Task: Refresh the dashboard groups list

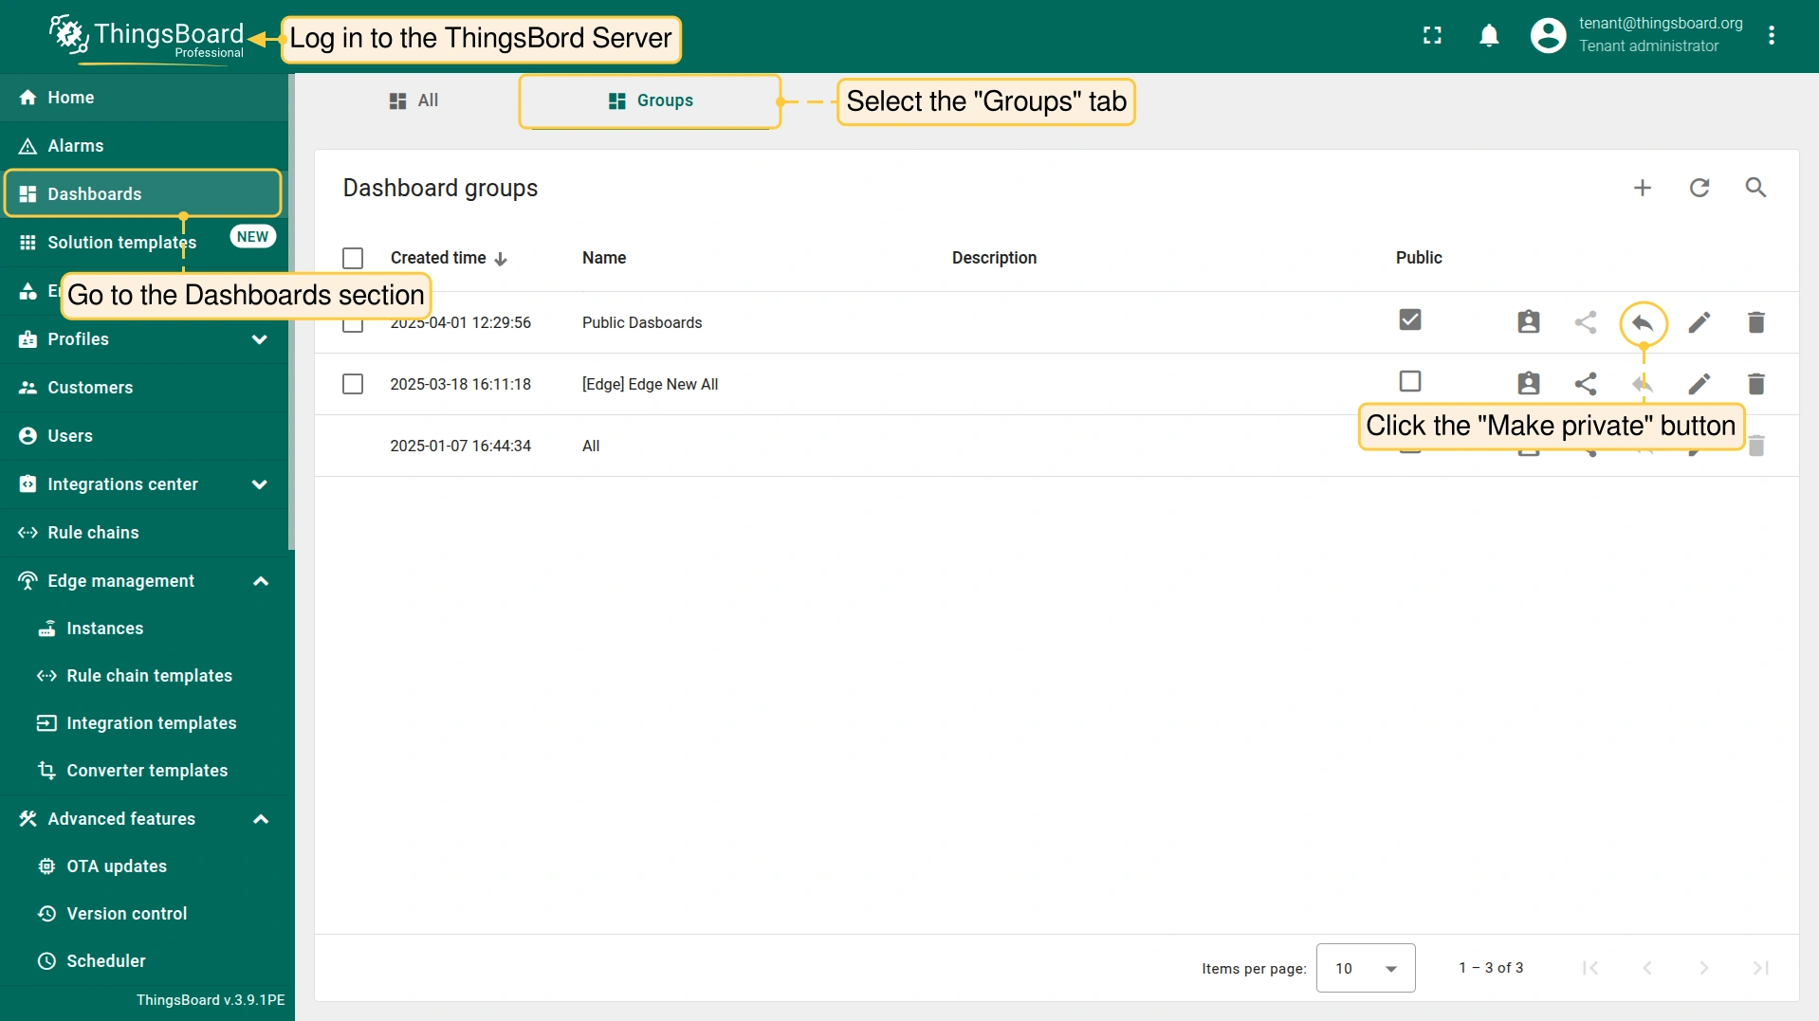Action: (1699, 188)
